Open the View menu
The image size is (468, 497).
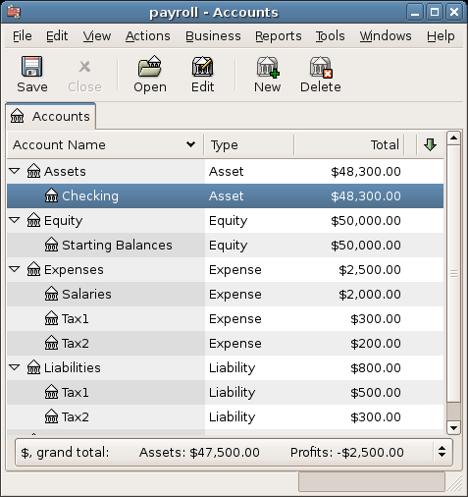97,36
